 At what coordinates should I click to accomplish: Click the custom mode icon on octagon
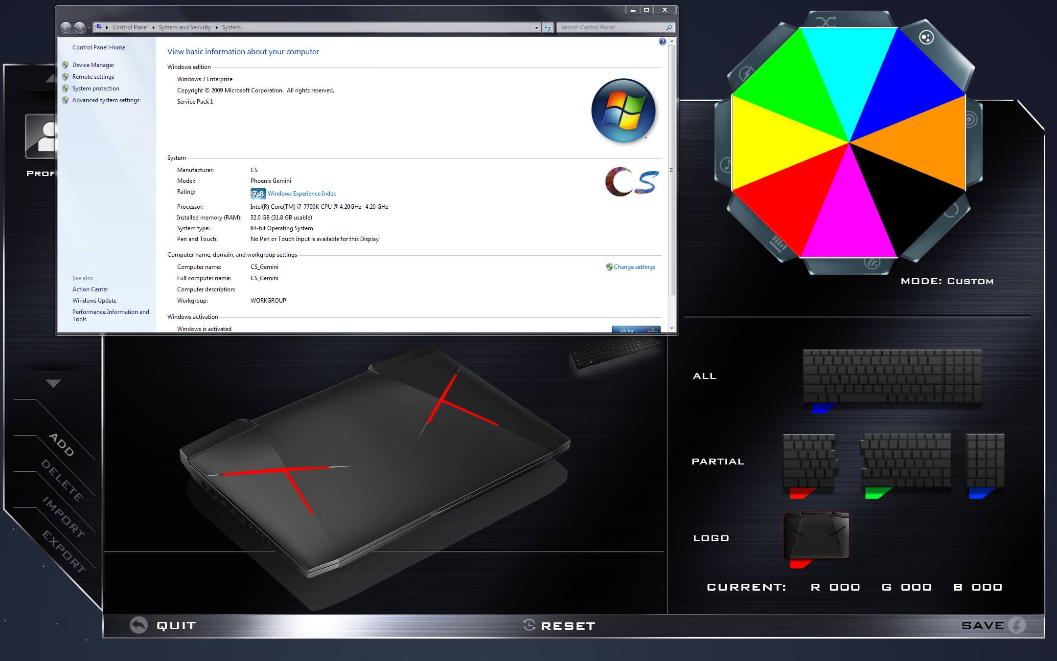pos(926,38)
